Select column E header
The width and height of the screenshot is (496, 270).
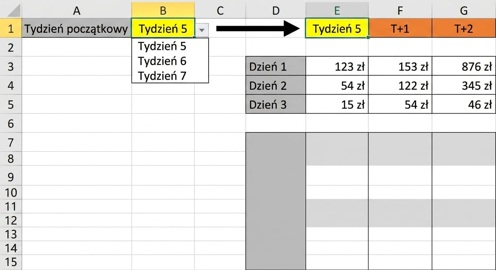point(337,11)
